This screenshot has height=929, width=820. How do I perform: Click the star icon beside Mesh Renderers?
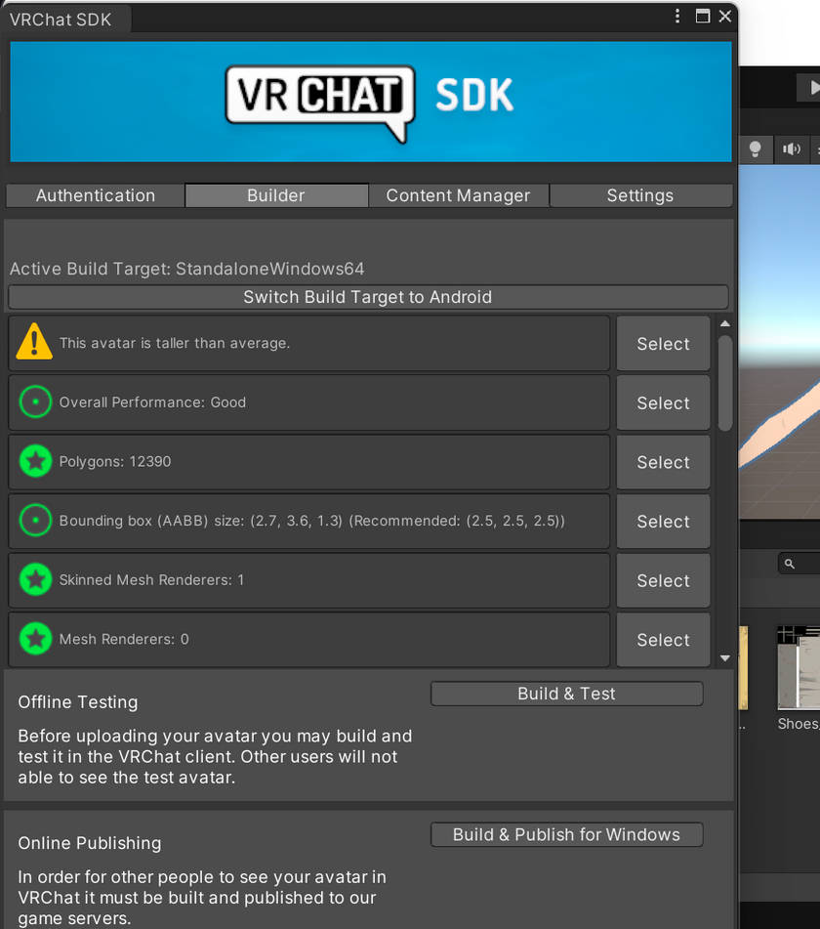click(x=35, y=639)
